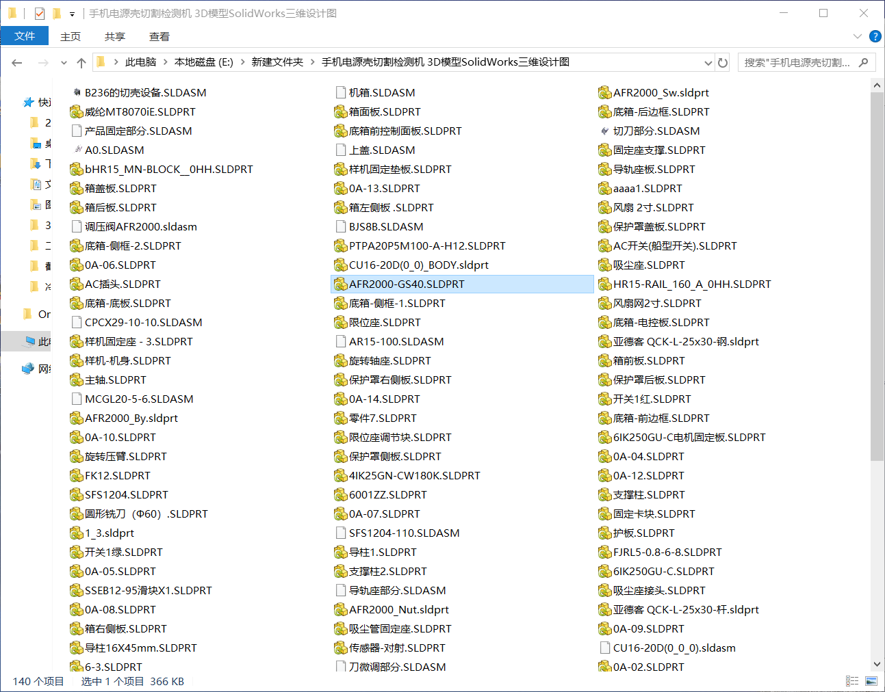The width and height of the screenshot is (885, 692).
Task: Click the magnifier search icon
Action: 864,62
